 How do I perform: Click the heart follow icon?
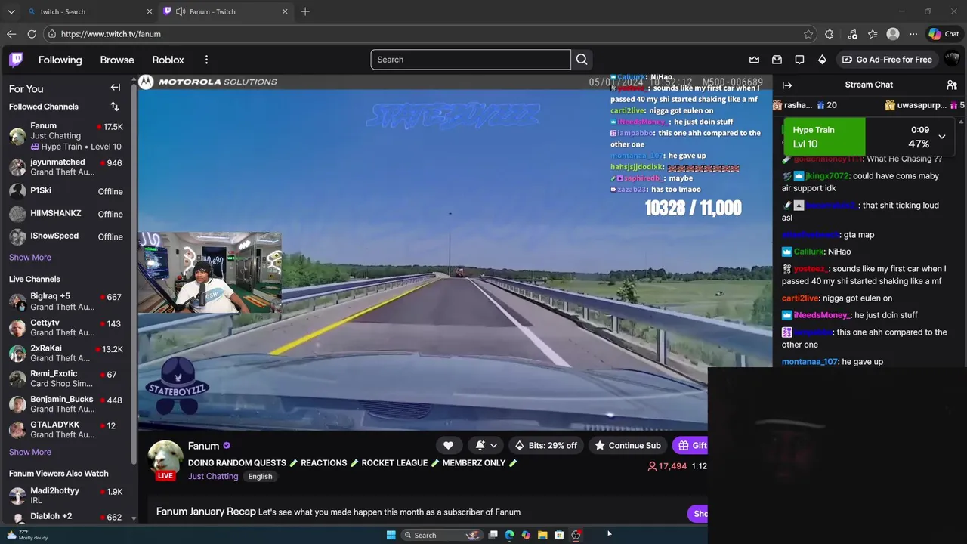pos(448,445)
